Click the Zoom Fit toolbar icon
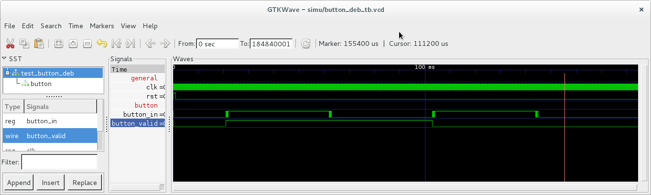 click(x=59, y=43)
